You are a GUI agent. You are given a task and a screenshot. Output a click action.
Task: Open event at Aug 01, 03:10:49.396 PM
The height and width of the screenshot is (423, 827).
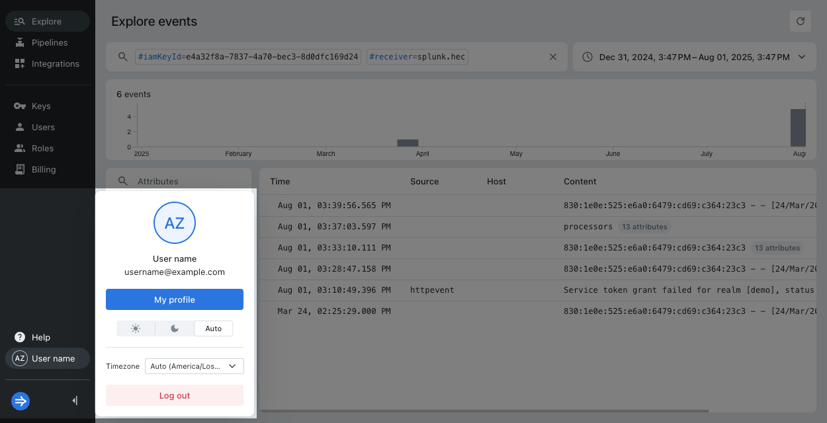(537, 290)
